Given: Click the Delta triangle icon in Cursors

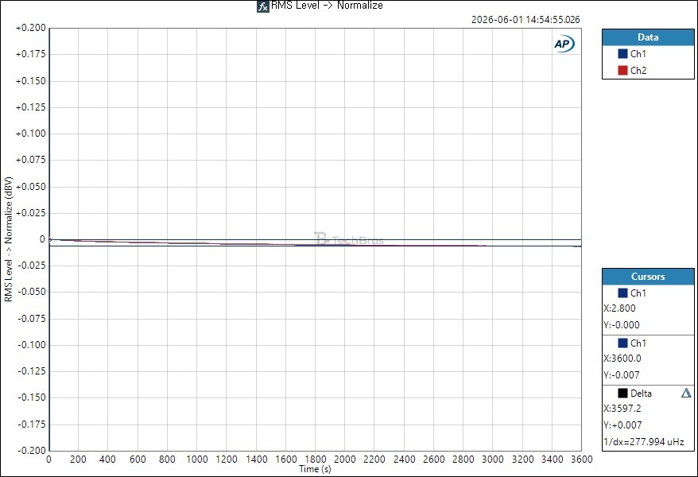Looking at the screenshot, I should 686,393.
